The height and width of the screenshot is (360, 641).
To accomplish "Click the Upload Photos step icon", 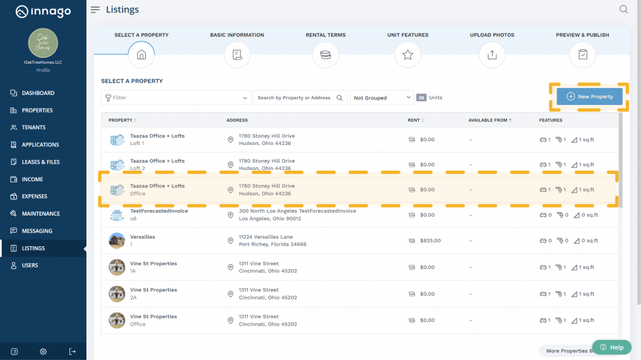I will pos(492,55).
